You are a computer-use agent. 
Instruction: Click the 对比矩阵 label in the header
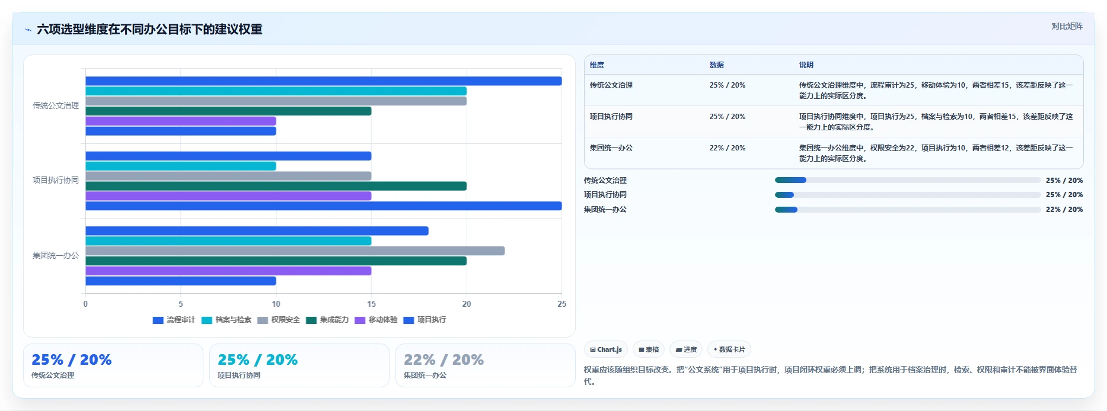click(1067, 26)
